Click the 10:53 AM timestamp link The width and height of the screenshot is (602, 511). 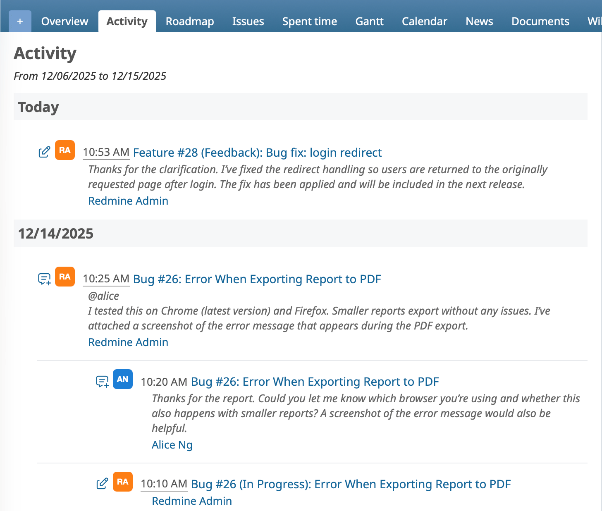pos(106,152)
